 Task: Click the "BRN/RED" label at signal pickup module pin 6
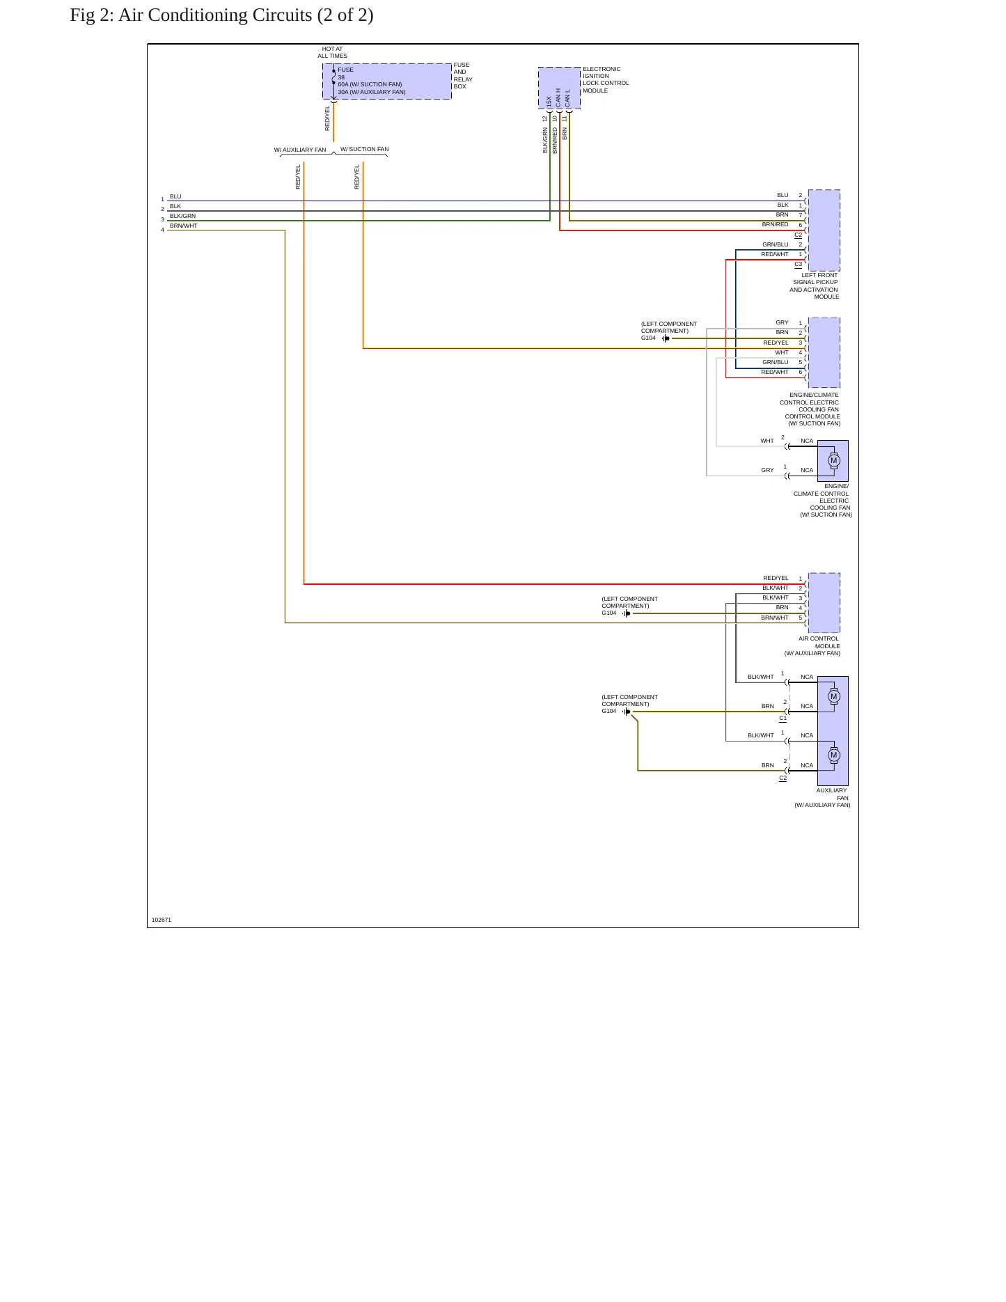click(x=775, y=225)
